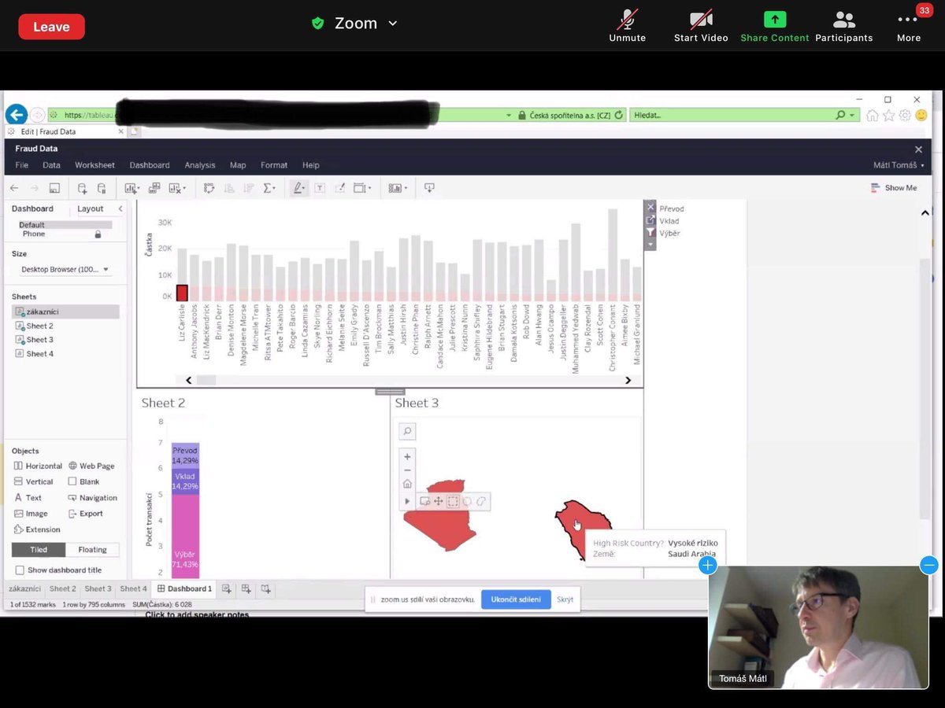Open the Dashboard menu
The height and width of the screenshot is (708, 945).
click(x=150, y=165)
